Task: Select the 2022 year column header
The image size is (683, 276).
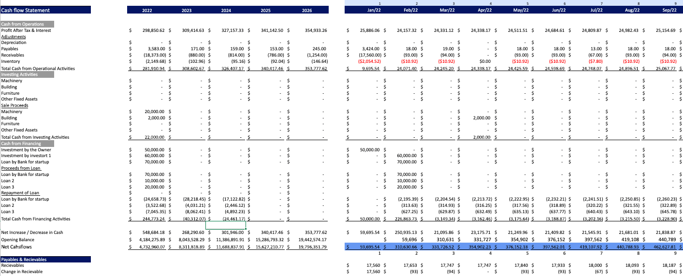Action: [x=147, y=10]
